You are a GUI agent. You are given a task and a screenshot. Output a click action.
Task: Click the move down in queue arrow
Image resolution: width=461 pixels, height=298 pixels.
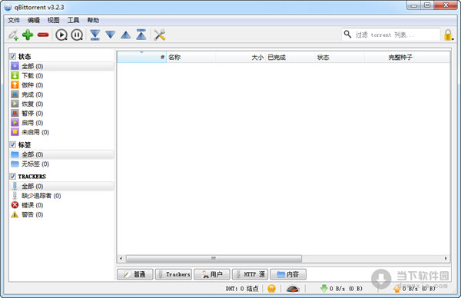110,35
